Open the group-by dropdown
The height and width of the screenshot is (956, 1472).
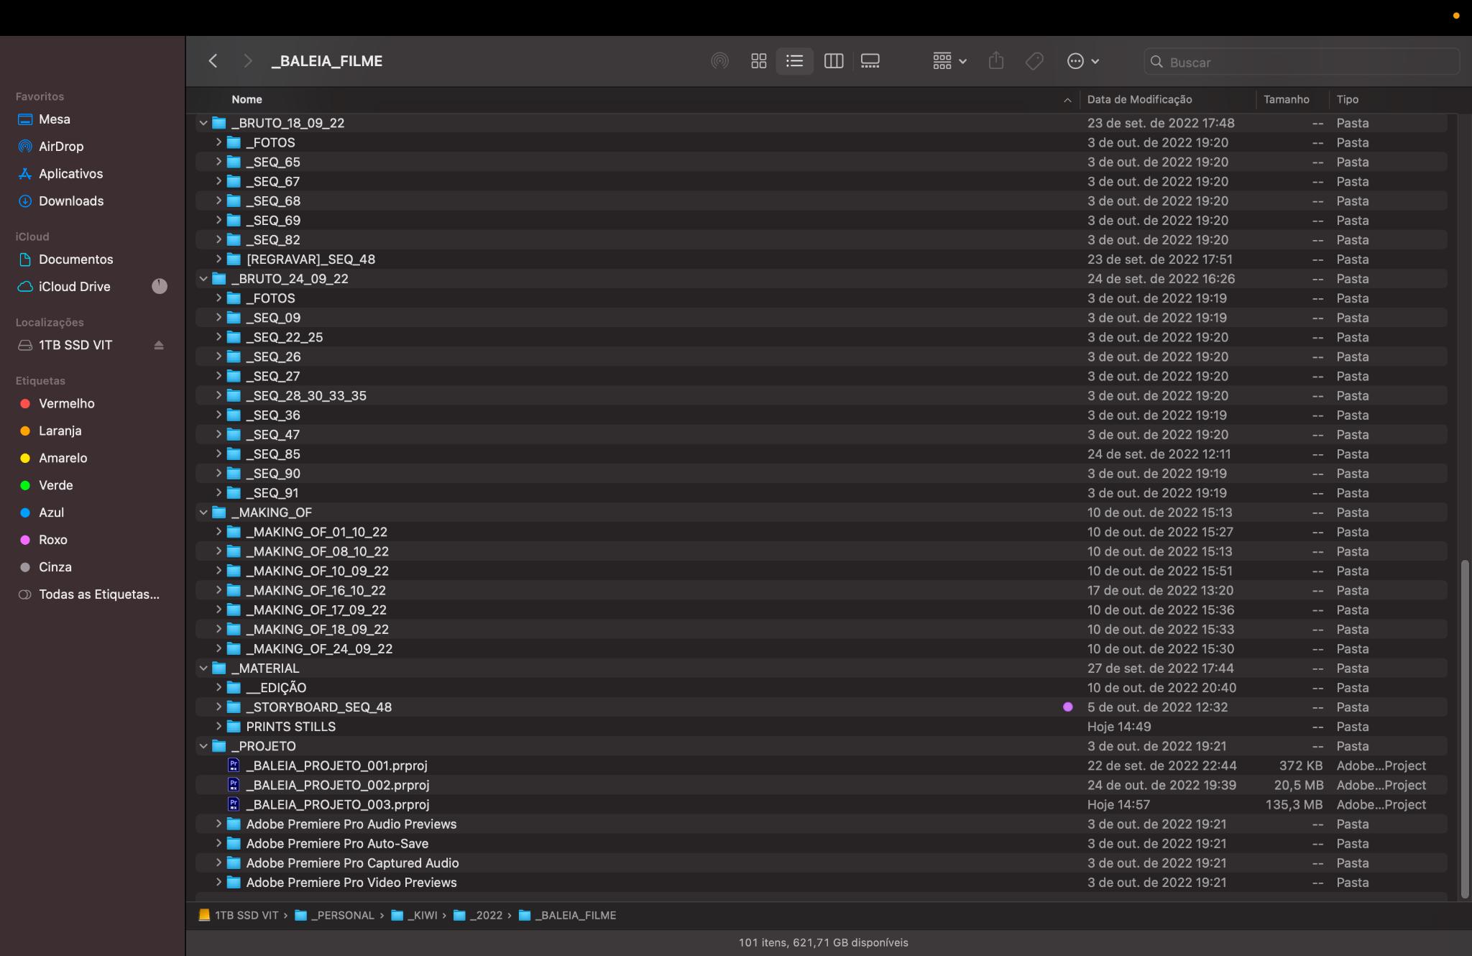point(949,61)
